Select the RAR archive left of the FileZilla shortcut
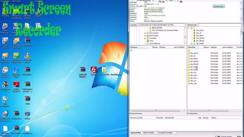 83,72
